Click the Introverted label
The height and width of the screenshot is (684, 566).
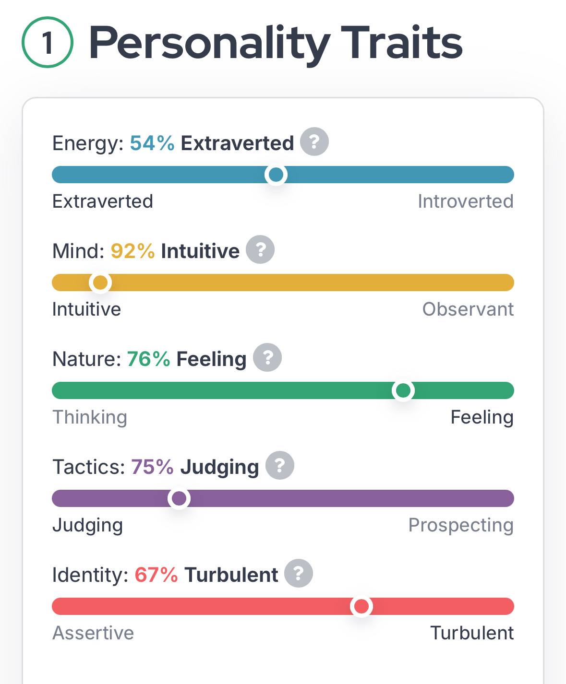(x=466, y=201)
